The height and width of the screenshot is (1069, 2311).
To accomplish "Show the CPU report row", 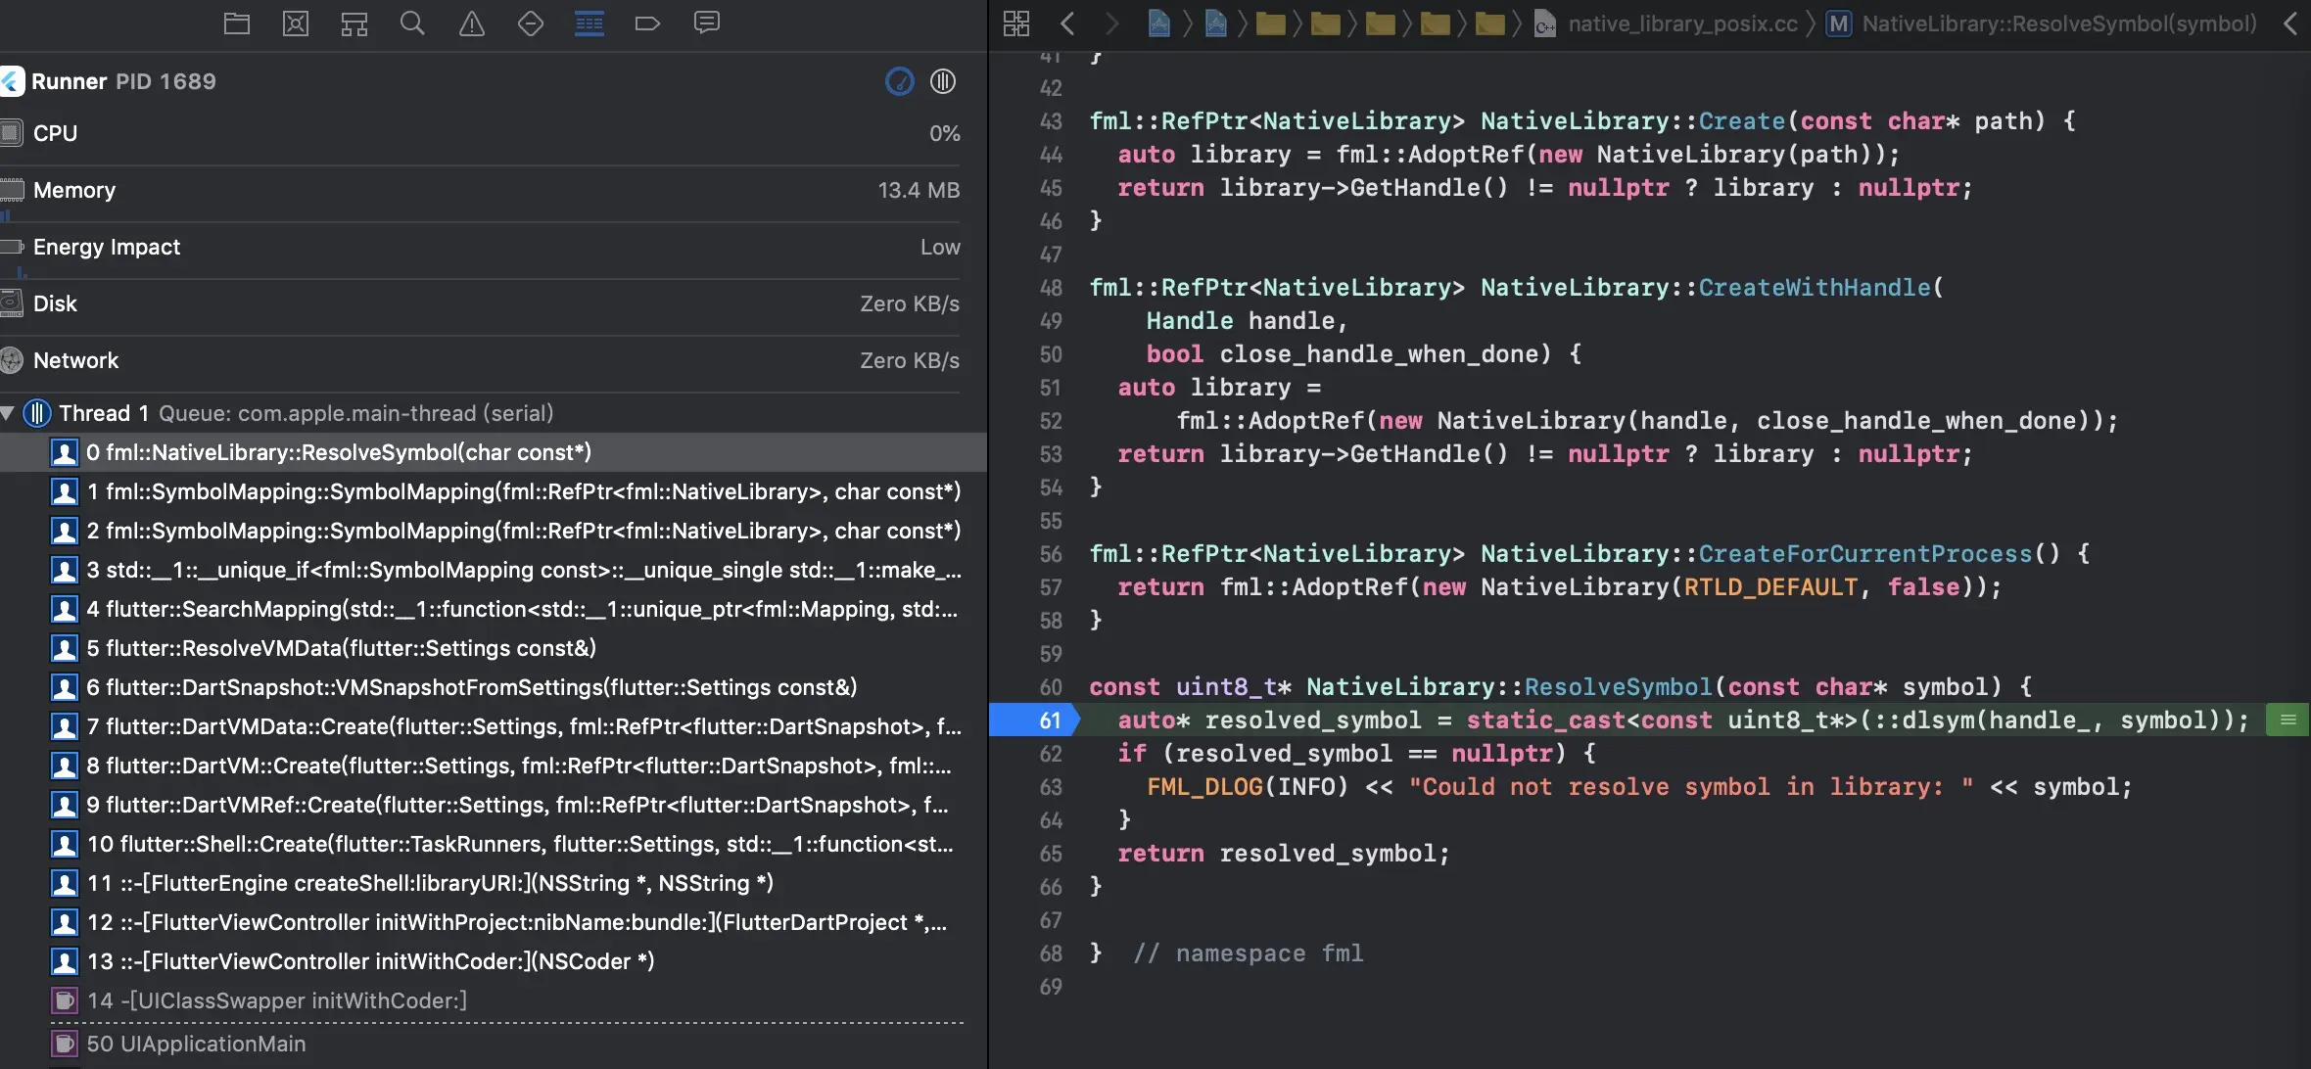I will coord(480,133).
